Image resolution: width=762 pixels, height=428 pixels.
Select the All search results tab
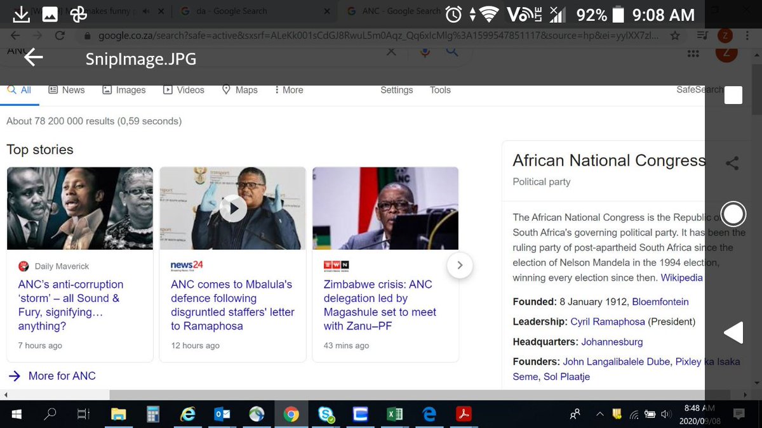coord(19,90)
